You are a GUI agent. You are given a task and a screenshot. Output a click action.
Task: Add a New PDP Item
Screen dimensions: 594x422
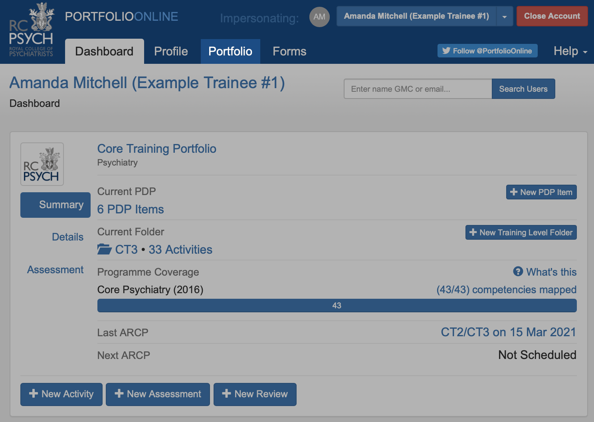(541, 192)
